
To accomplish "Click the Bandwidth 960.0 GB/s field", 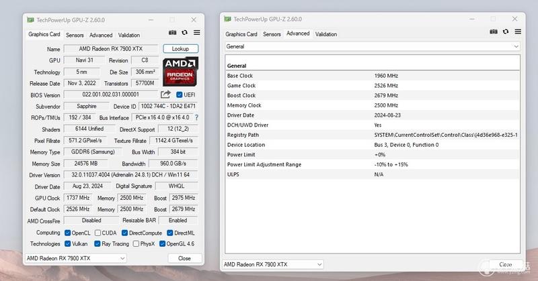I will 174,163.
